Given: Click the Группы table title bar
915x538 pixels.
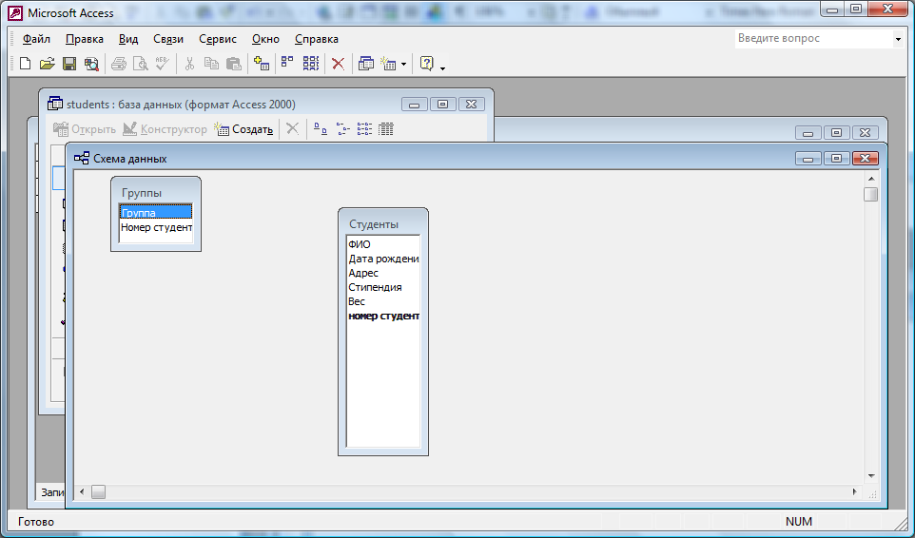Looking at the screenshot, I should (156, 192).
